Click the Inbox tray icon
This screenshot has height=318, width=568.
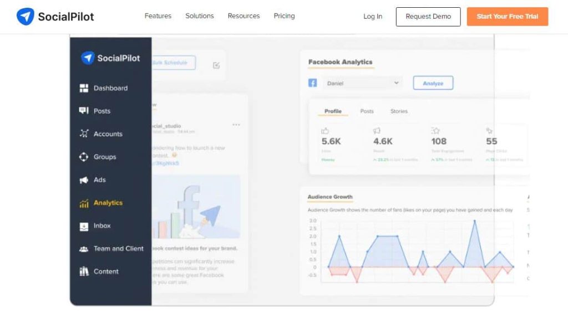pos(84,226)
